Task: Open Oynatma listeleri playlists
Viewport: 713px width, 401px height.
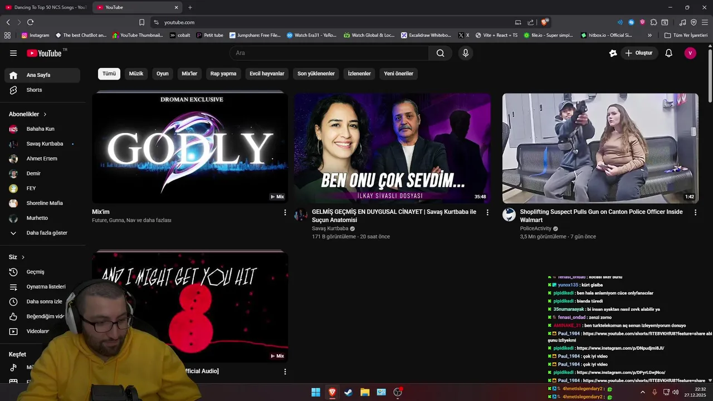Action: (x=42, y=287)
